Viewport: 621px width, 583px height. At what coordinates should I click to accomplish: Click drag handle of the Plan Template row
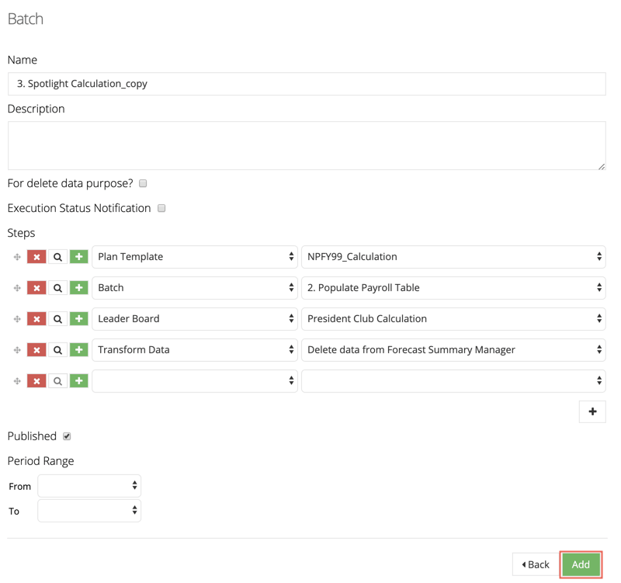coord(17,257)
